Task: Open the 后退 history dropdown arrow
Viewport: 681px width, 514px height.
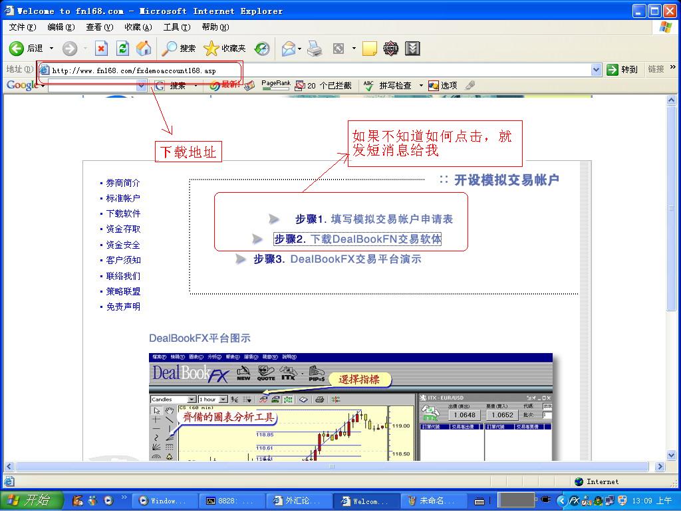Action: click(51, 48)
